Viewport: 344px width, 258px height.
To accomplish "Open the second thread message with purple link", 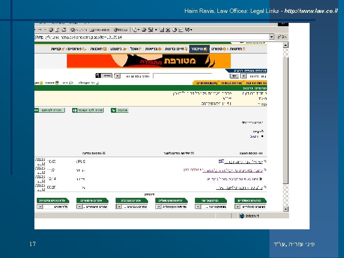I will [x=233, y=170].
